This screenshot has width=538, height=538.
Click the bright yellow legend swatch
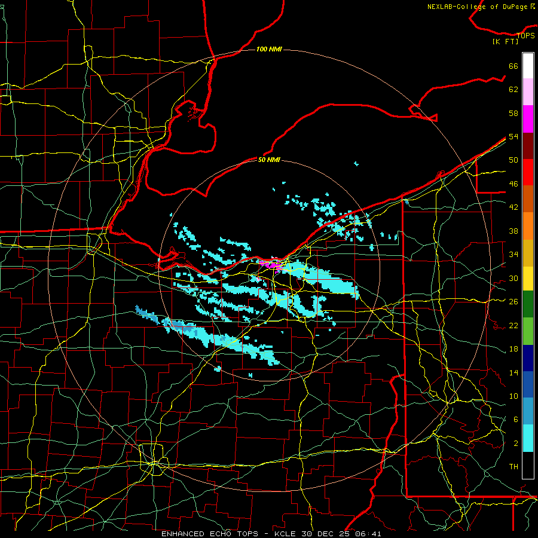[528, 279]
